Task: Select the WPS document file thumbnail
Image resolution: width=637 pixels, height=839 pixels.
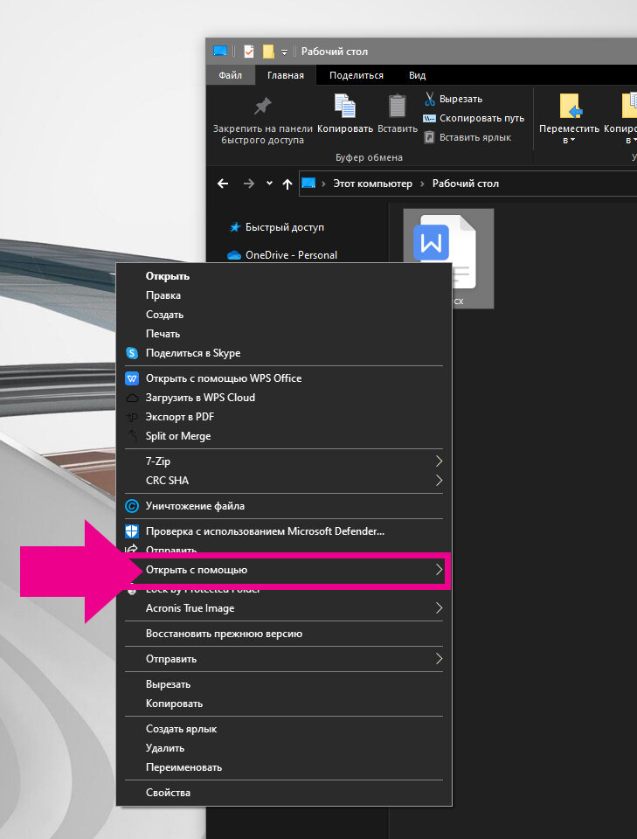Action: [x=448, y=259]
